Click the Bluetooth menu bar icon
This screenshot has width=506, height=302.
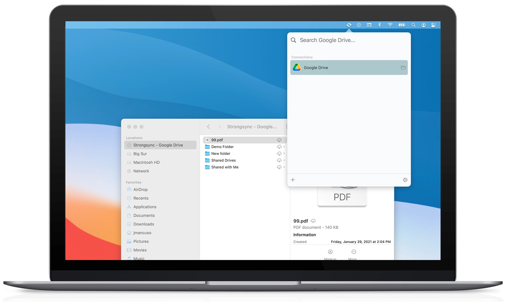(x=379, y=25)
